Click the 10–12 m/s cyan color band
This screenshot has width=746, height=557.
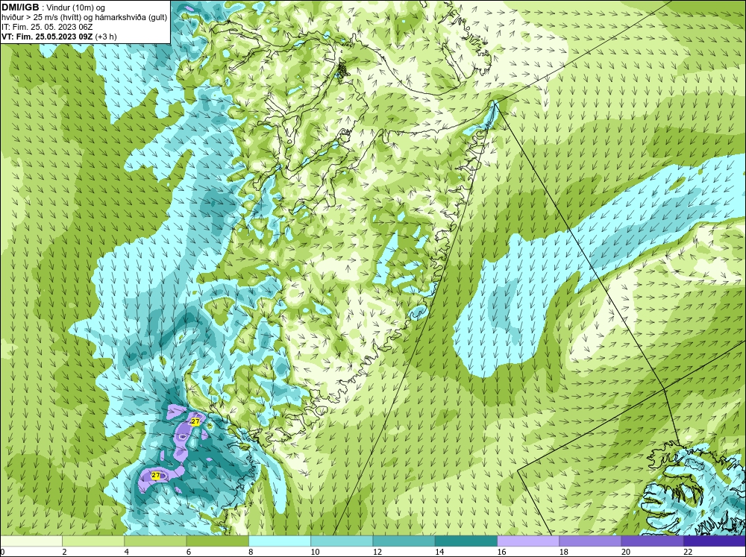pos(342,541)
